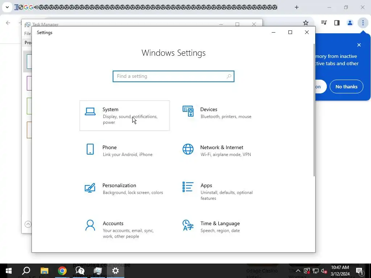This screenshot has width=371, height=278.
Task: Click "Background, lock screen, colors" text
Action: [x=133, y=193]
